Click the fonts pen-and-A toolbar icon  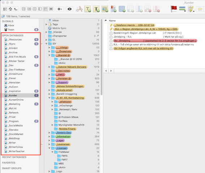point(79,9)
